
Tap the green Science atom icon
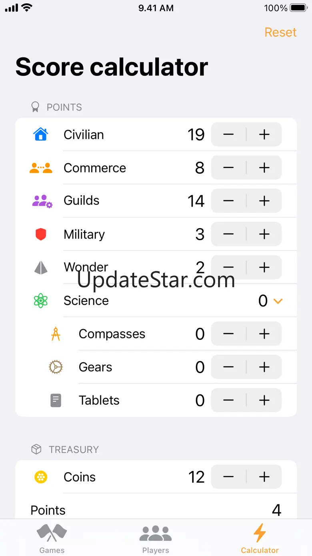[x=41, y=301]
